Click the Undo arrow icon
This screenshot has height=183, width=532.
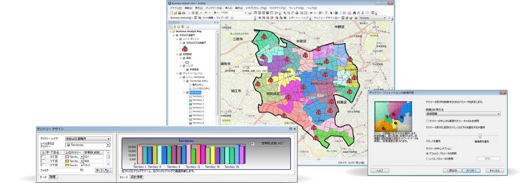[x=206, y=13]
